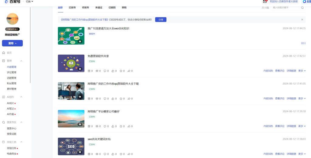311x158 pixels.
Task: Switch to the 草稿 tab
Action: click(124, 7)
